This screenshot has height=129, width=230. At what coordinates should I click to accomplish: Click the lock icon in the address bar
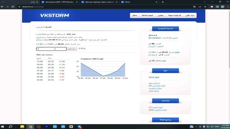tap(19, 7)
